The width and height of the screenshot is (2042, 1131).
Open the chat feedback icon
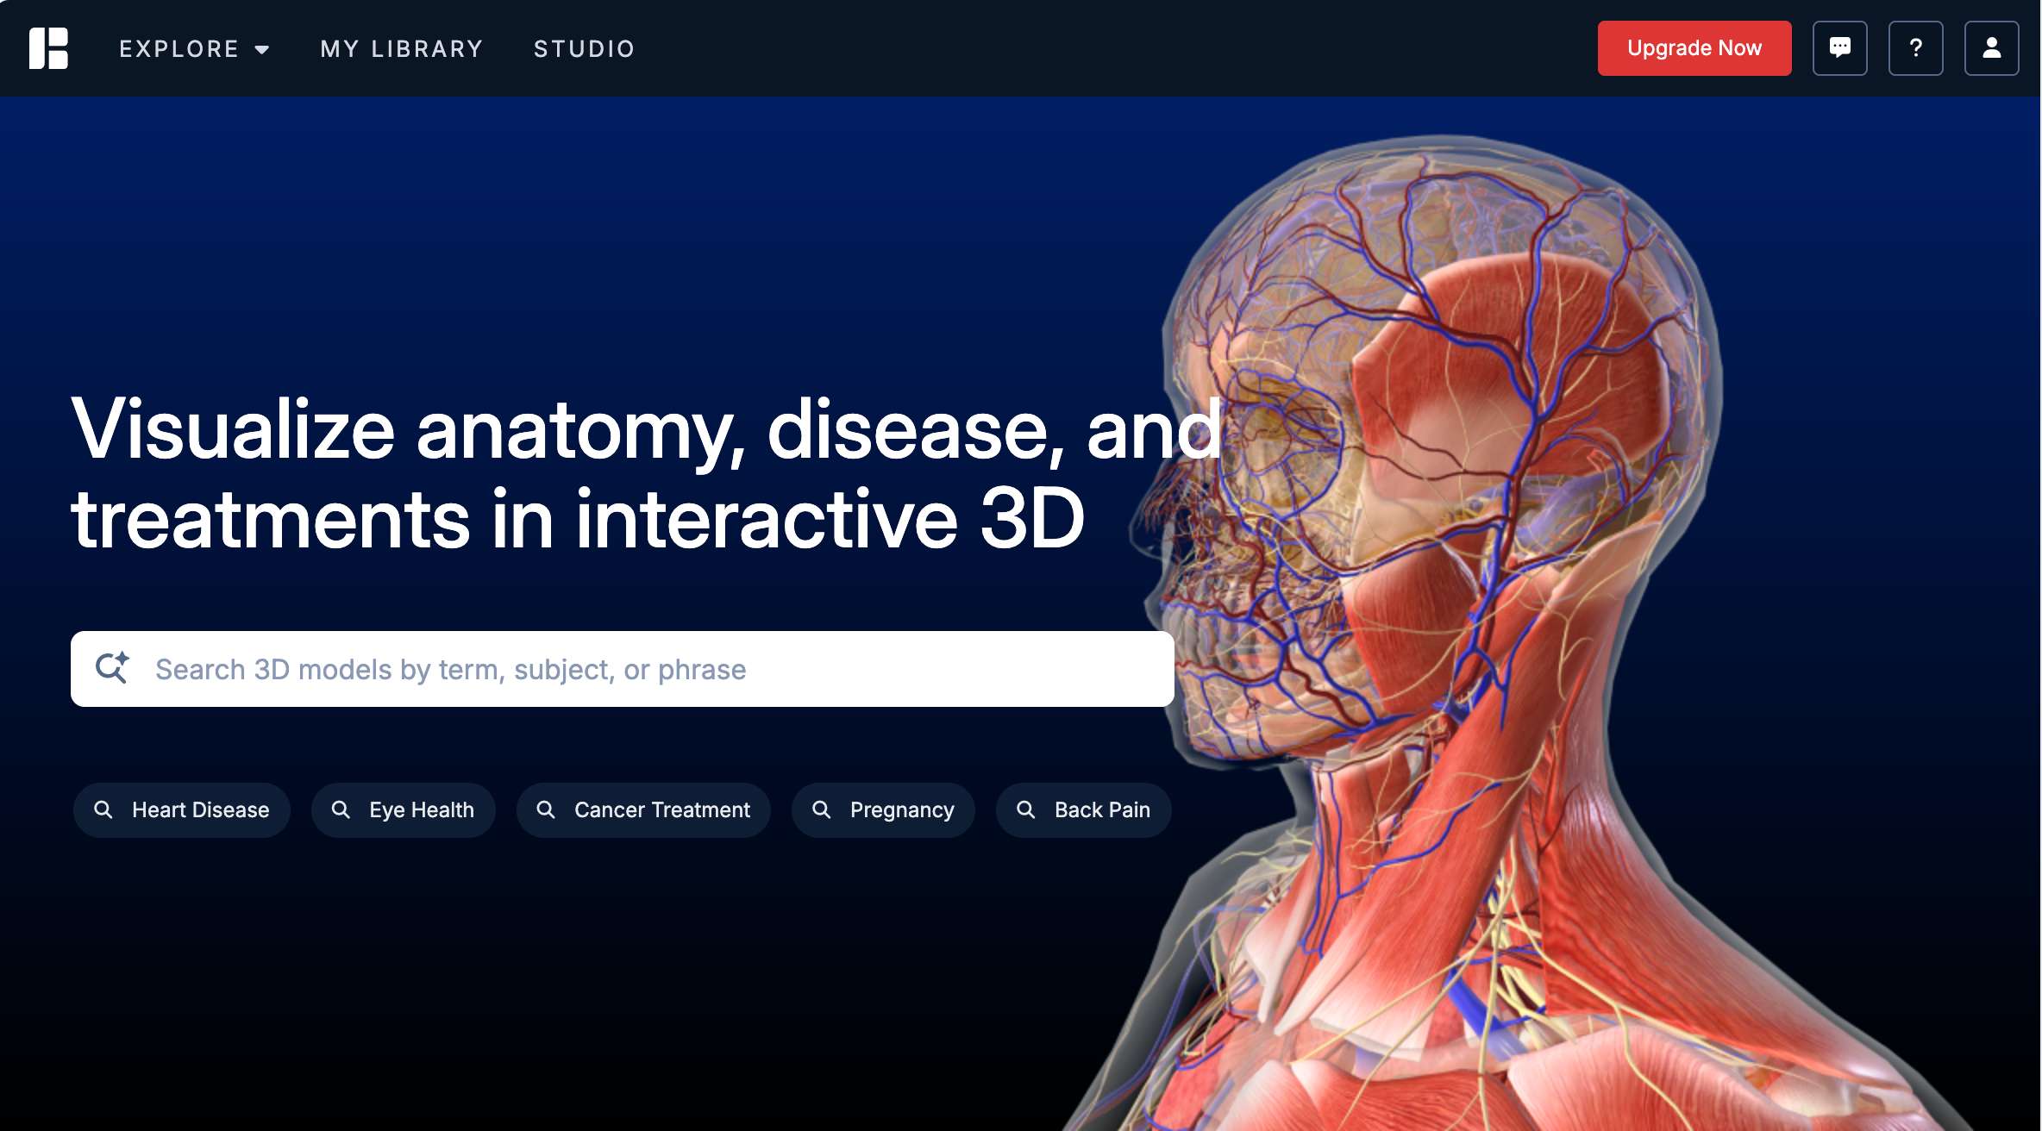click(1839, 48)
